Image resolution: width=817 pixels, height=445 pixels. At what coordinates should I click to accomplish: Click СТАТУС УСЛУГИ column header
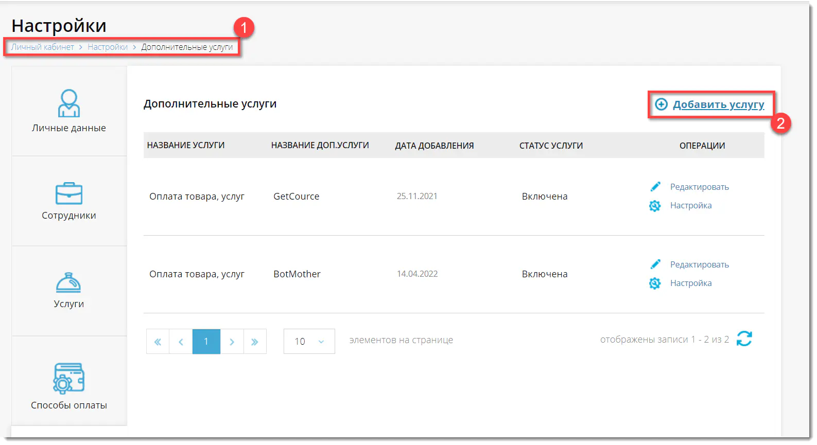click(x=551, y=146)
